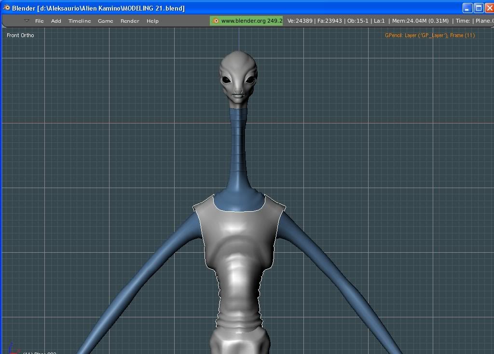
Task: Click the Blender logo beside www.blender.org
Action: (x=216, y=21)
